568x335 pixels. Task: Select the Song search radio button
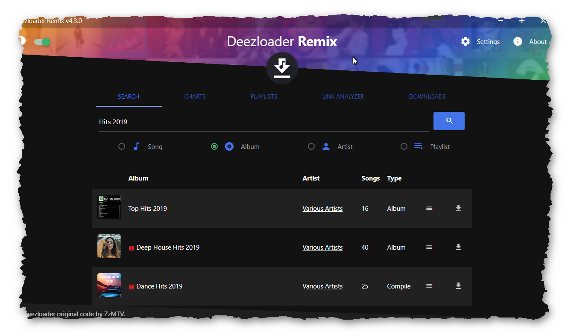[122, 146]
